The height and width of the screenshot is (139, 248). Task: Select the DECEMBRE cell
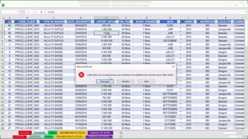170,41
